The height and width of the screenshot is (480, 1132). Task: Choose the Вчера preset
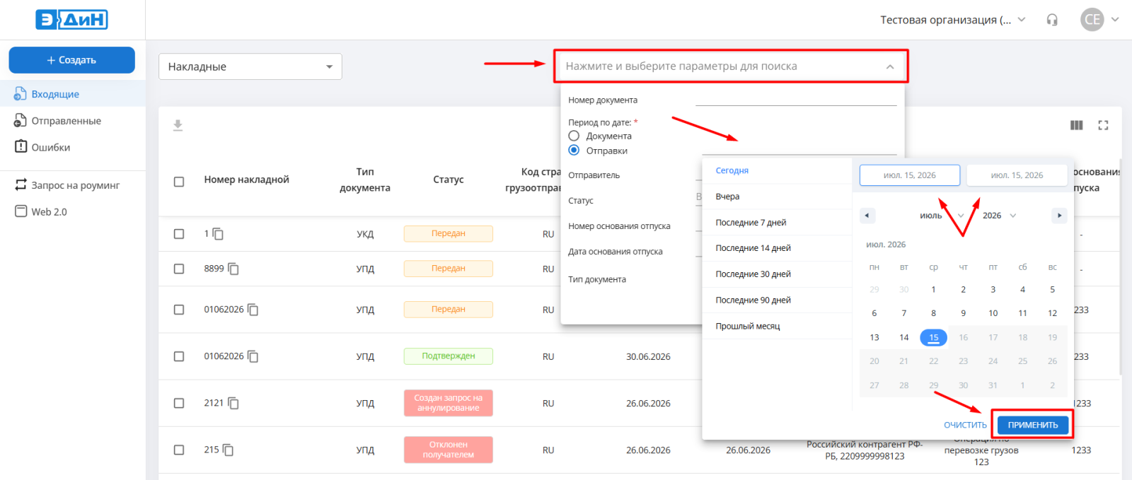778,197
